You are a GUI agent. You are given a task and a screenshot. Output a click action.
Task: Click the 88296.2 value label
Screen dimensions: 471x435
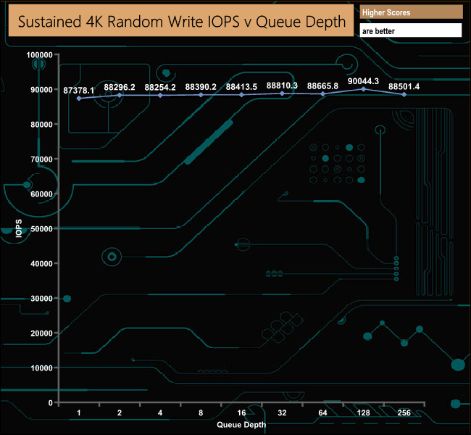(120, 87)
